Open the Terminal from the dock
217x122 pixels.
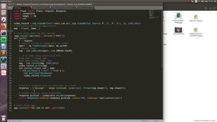pos(4,33)
